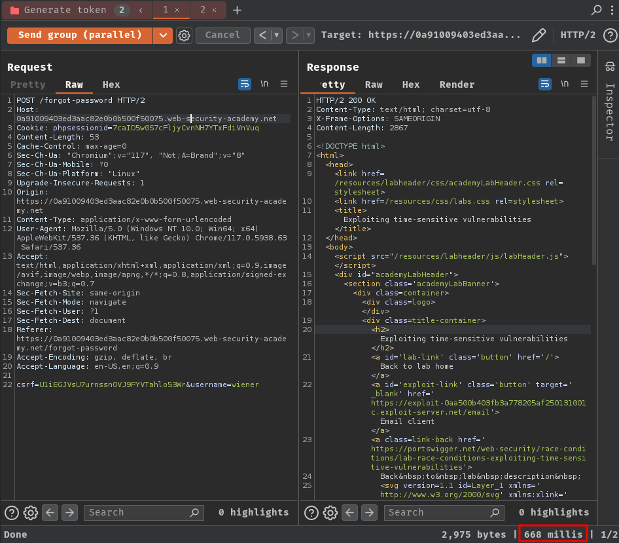The height and width of the screenshot is (543, 619).
Task: Click response pane vertical scrollbar
Action: pos(593,181)
